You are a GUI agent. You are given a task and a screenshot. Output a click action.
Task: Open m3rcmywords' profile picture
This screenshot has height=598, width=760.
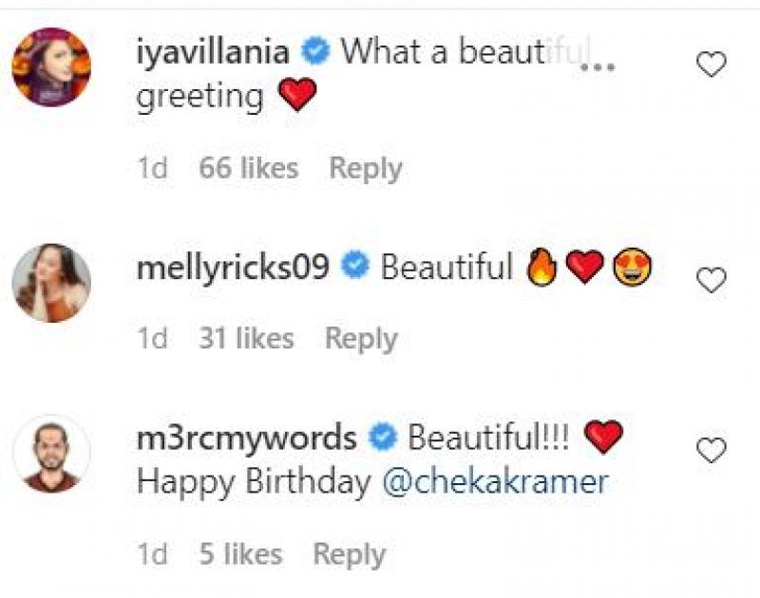[x=51, y=453]
